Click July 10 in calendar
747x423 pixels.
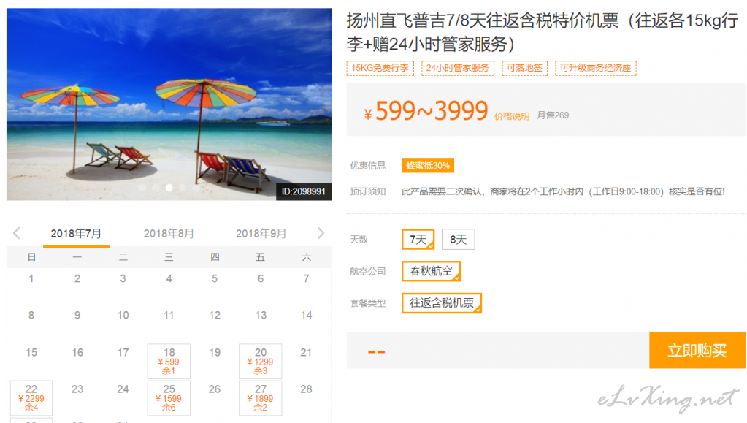(x=123, y=315)
